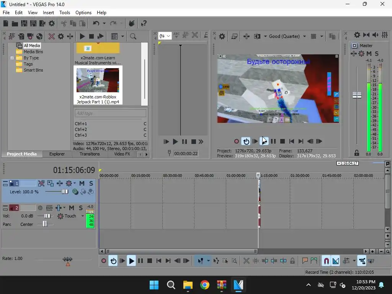Switch to the Video FX tab

pyautogui.click(x=122, y=154)
